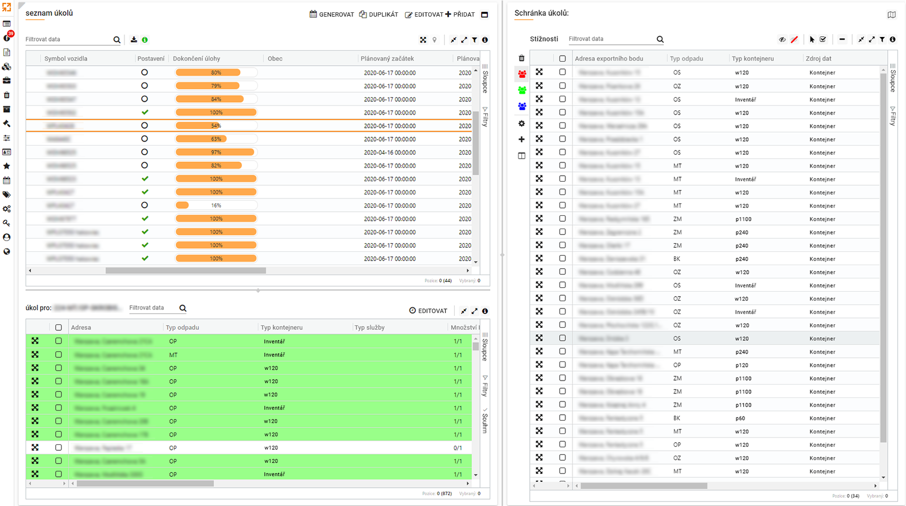Tick checkbox of the MT Inventář task row
The width and height of the screenshot is (906, 506).
coord(59,355)
